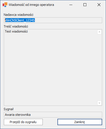The height and width of the screenshot is (129, 106).
Task: Close the dialog with the X icon
Action: pos(99,5)
